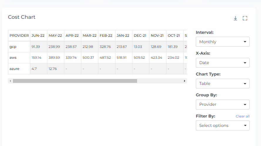This screenshot has height=146, width=261.
Task: Select the gcp provider row label
Action: (x=13, y=47)
